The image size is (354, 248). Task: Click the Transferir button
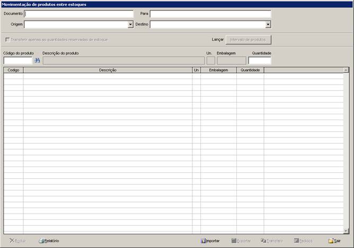click(272, 241)
